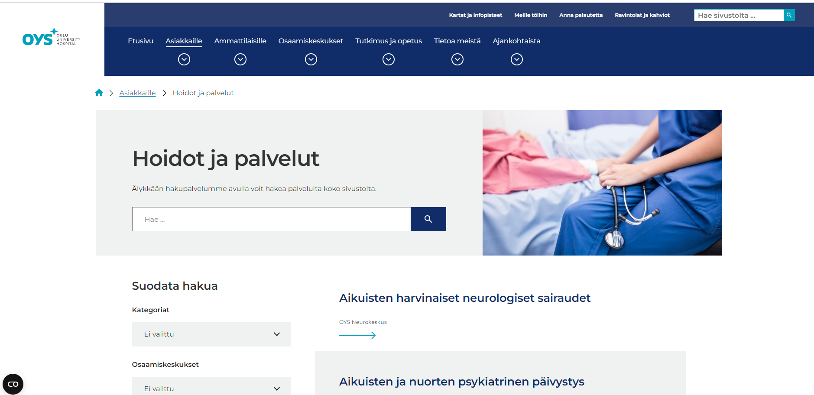Expand the Ajankohtaista submenu chevron
Image resolution: width=814 pixels, height=395 pixels.
click(x=516, y=59)
